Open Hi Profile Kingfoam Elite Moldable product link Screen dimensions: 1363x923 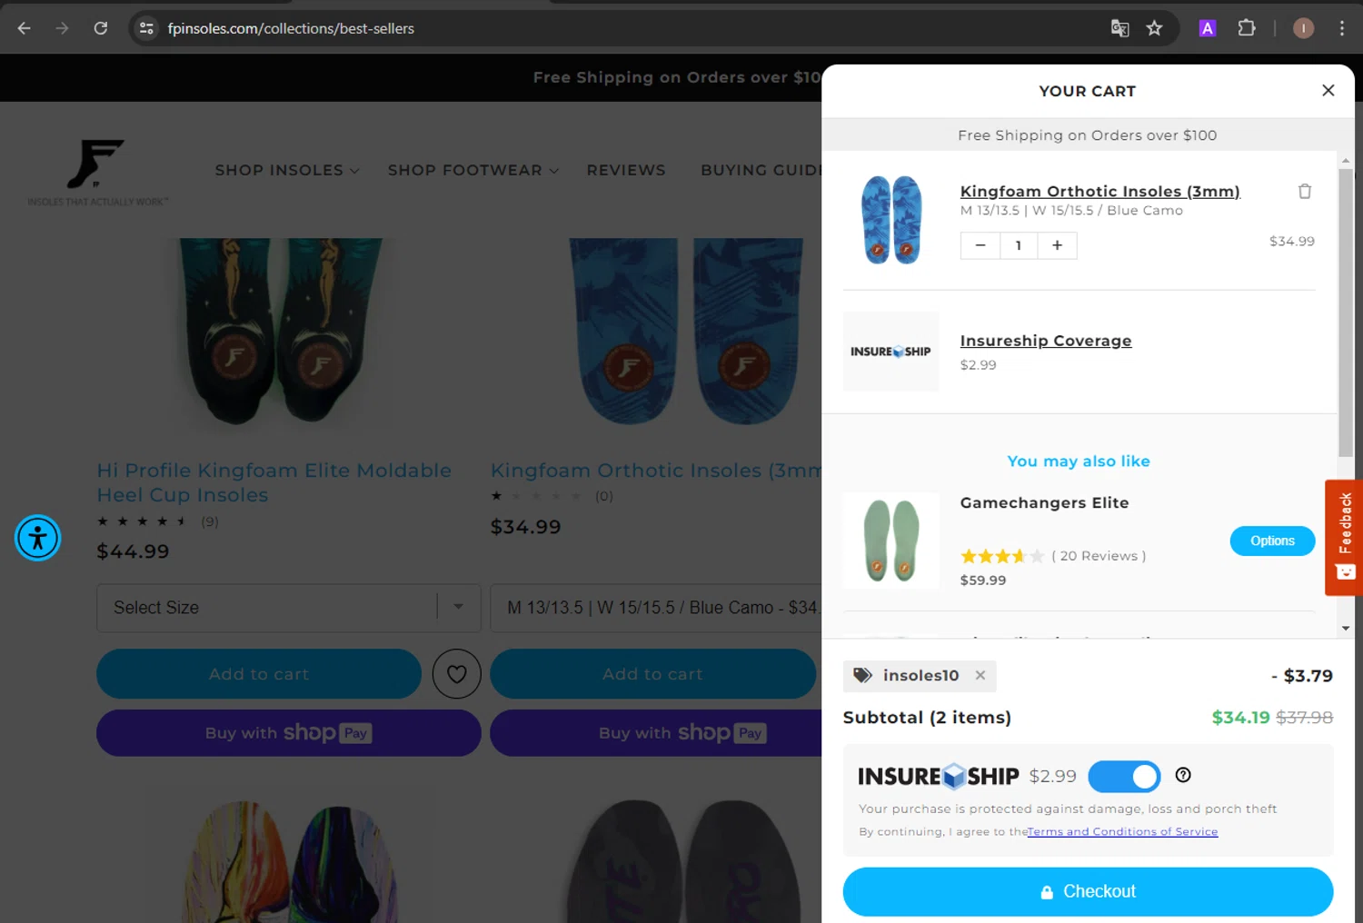[274, 482]
